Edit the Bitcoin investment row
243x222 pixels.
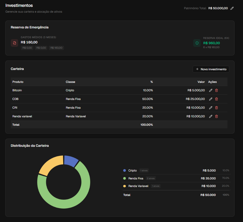click(x=211, y=90)
